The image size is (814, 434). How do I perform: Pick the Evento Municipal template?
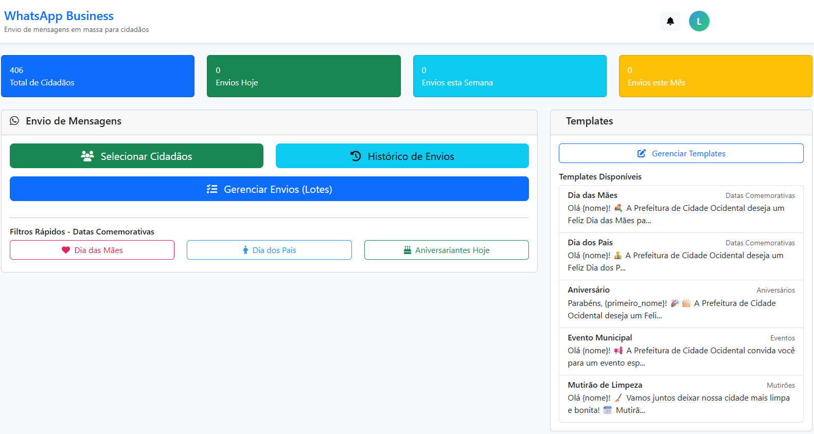(x=681, y=351)
